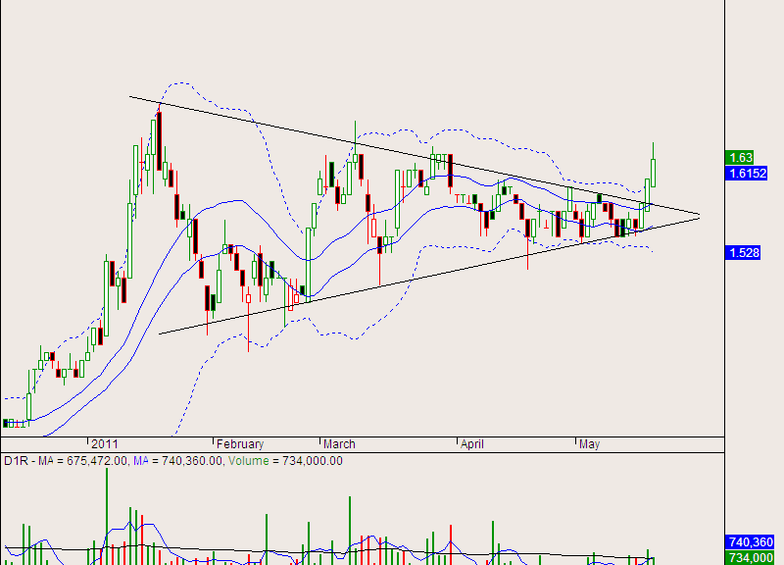
Task: Jump to the 2011 date axis marker
Action: coord(104,443)
